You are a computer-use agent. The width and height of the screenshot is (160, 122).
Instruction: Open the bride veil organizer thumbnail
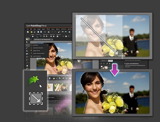click(x=50, y=87)
